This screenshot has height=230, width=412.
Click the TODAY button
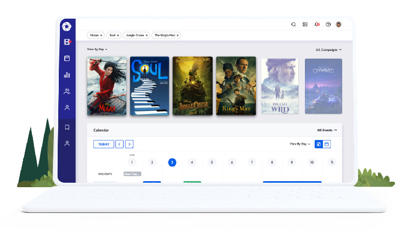click(x=103, y=144)
